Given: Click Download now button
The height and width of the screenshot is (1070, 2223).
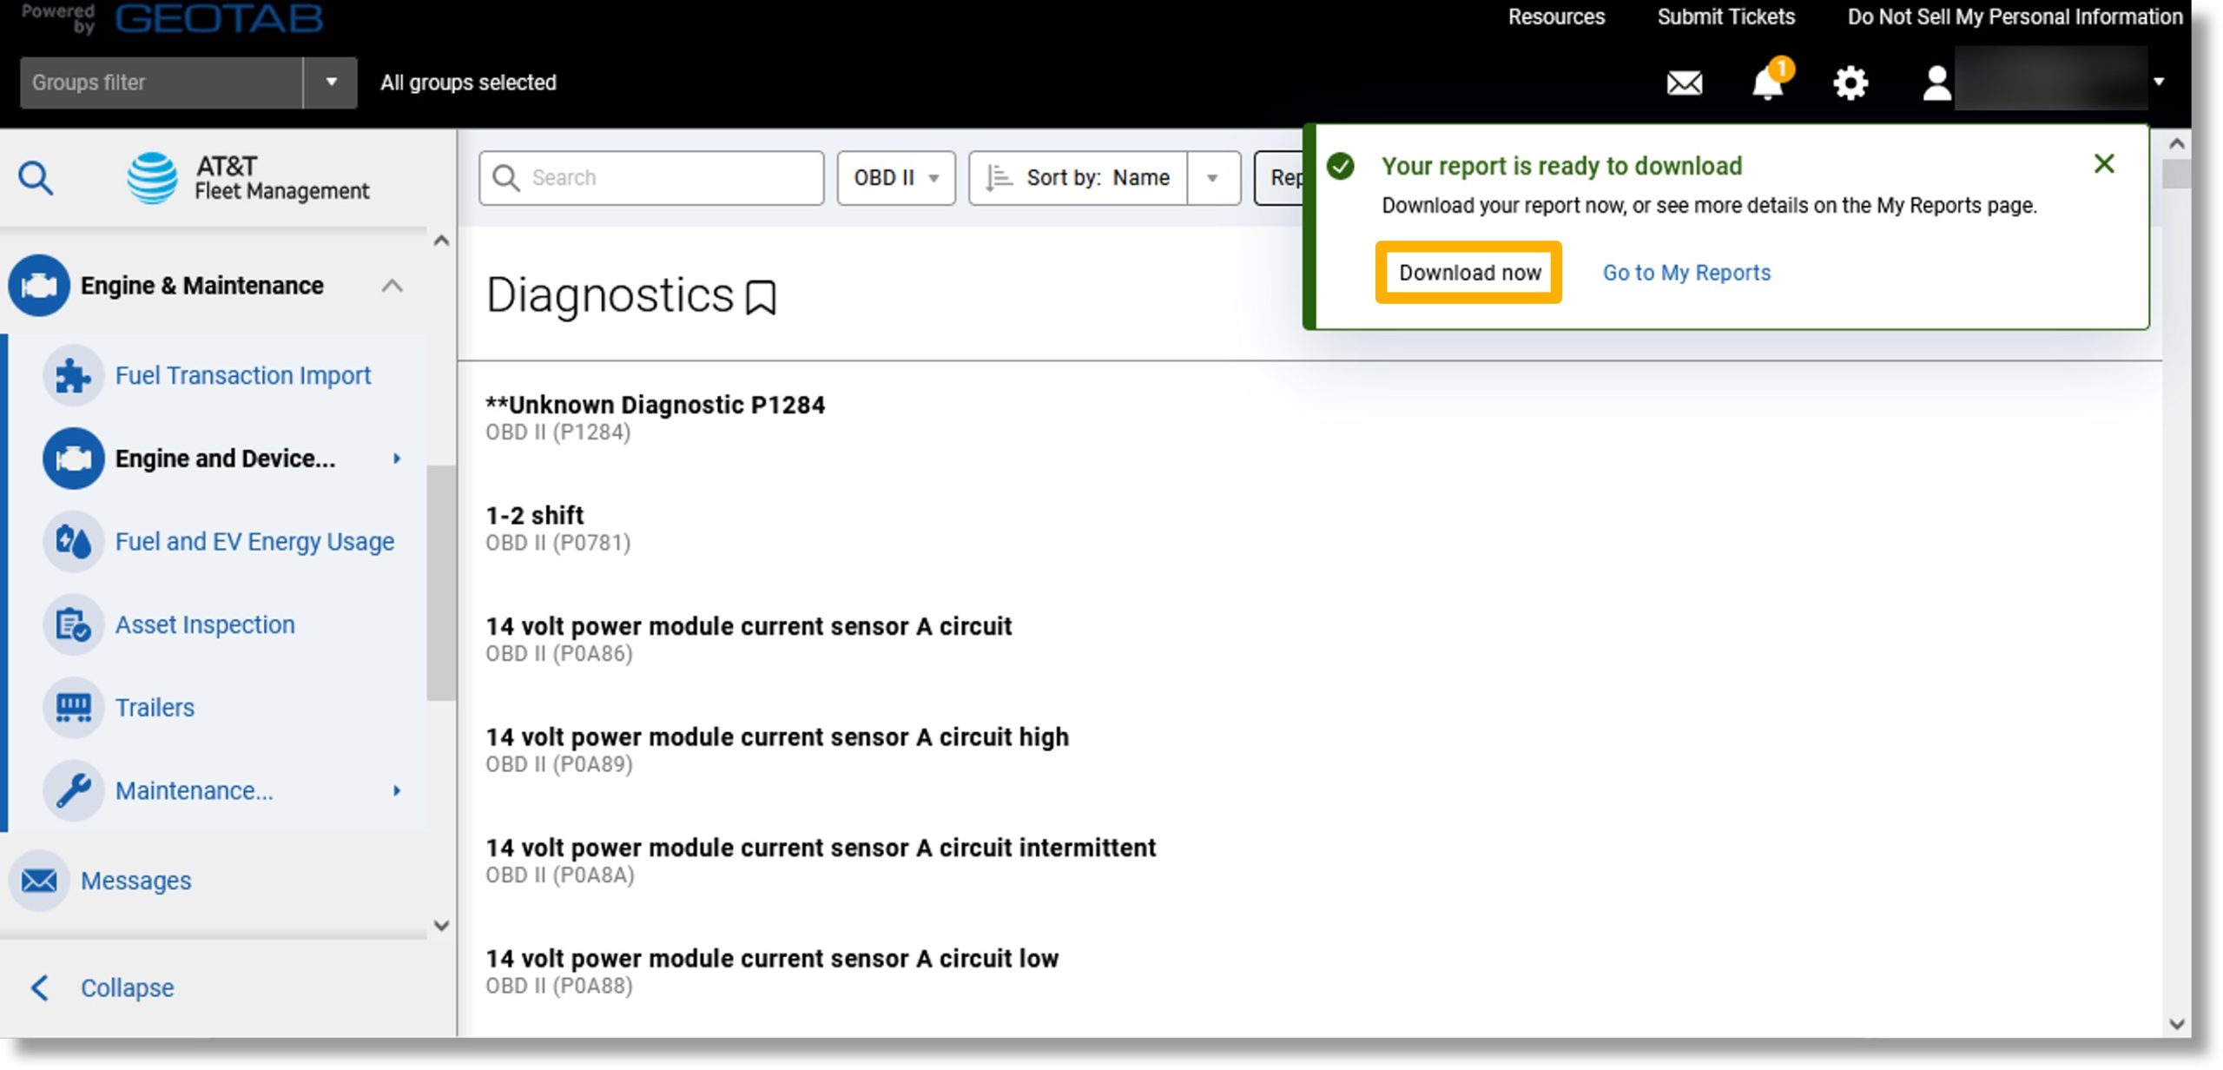Looking at the screenshot, I should (x=1468, y=272).
